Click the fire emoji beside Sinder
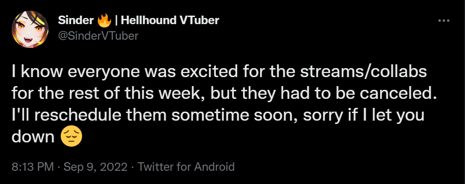Viewport: 465px width, 184px height. click(104, 20)
